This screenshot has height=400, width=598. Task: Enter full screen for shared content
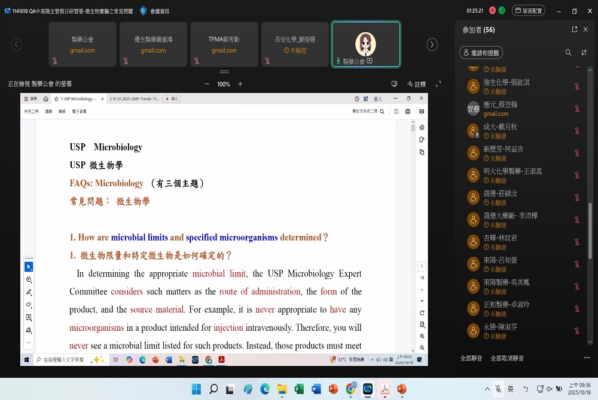[438, 84]
